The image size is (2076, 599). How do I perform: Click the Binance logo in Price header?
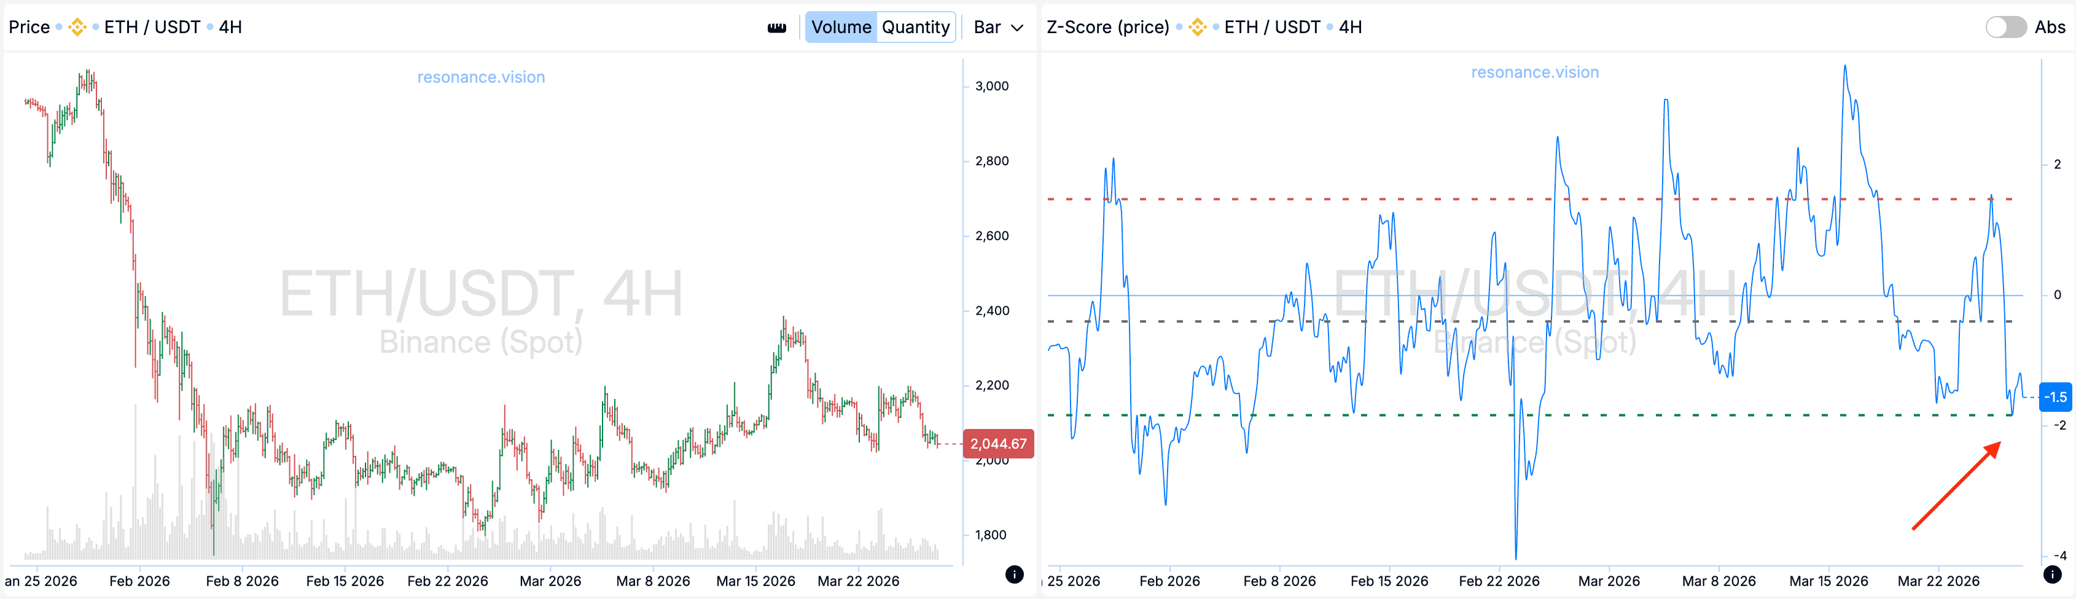[77, 28]
